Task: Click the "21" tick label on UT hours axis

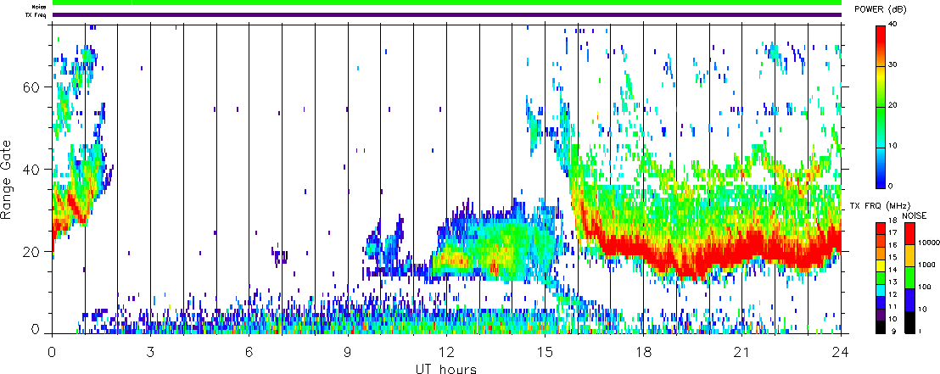Action: click(742, 352)
